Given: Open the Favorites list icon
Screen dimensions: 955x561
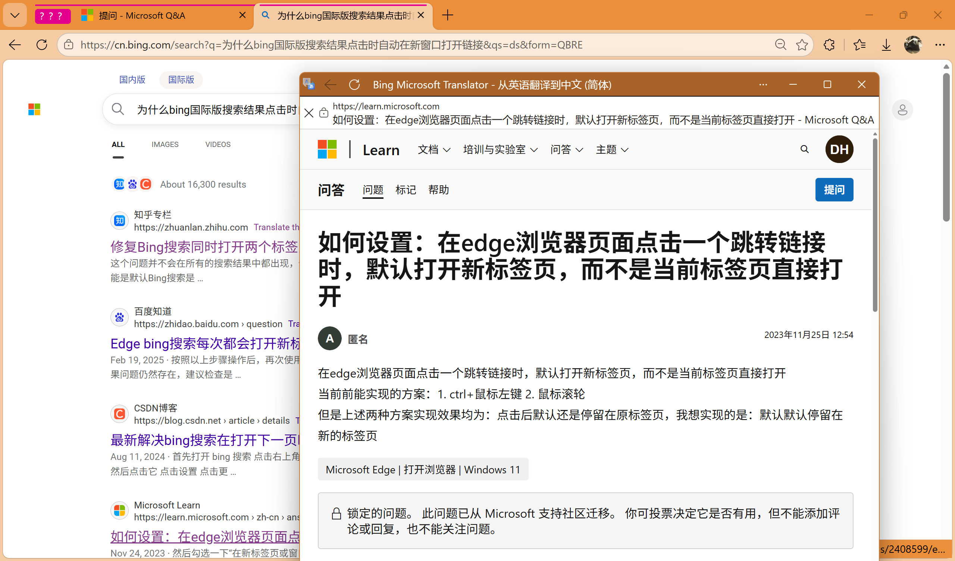Looking at the screenshot, I should (859, 45).
